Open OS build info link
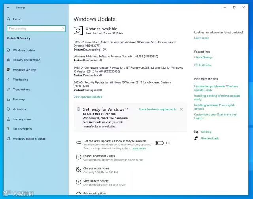The image size is (253, 199). click(x=202, y=65)
